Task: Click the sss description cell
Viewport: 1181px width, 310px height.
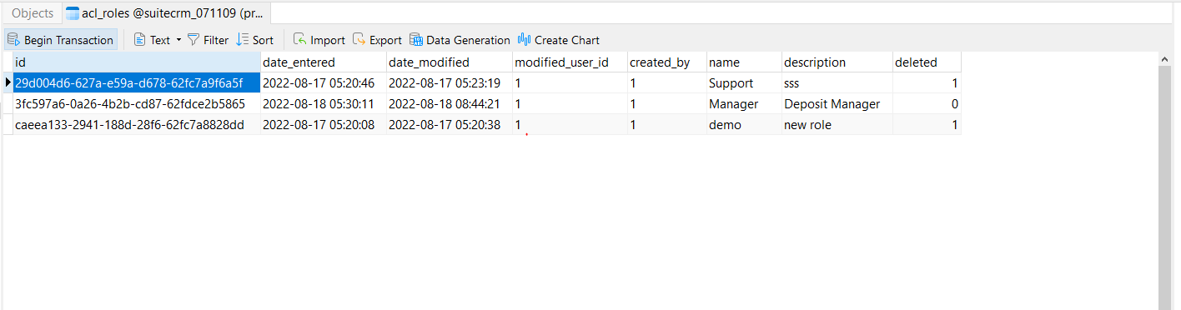Action: point(837,83)
